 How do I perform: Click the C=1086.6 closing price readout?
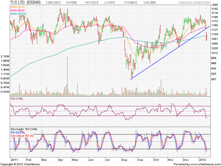point(131,2)
